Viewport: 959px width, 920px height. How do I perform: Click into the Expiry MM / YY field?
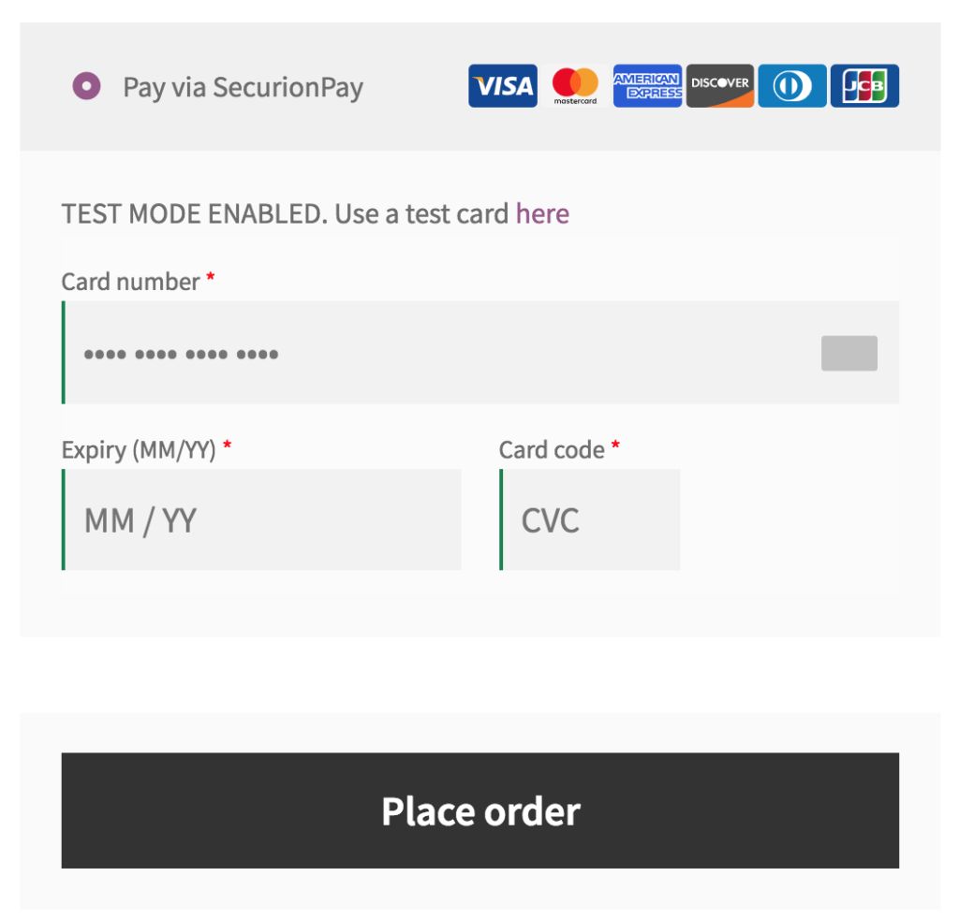[262, 519]
